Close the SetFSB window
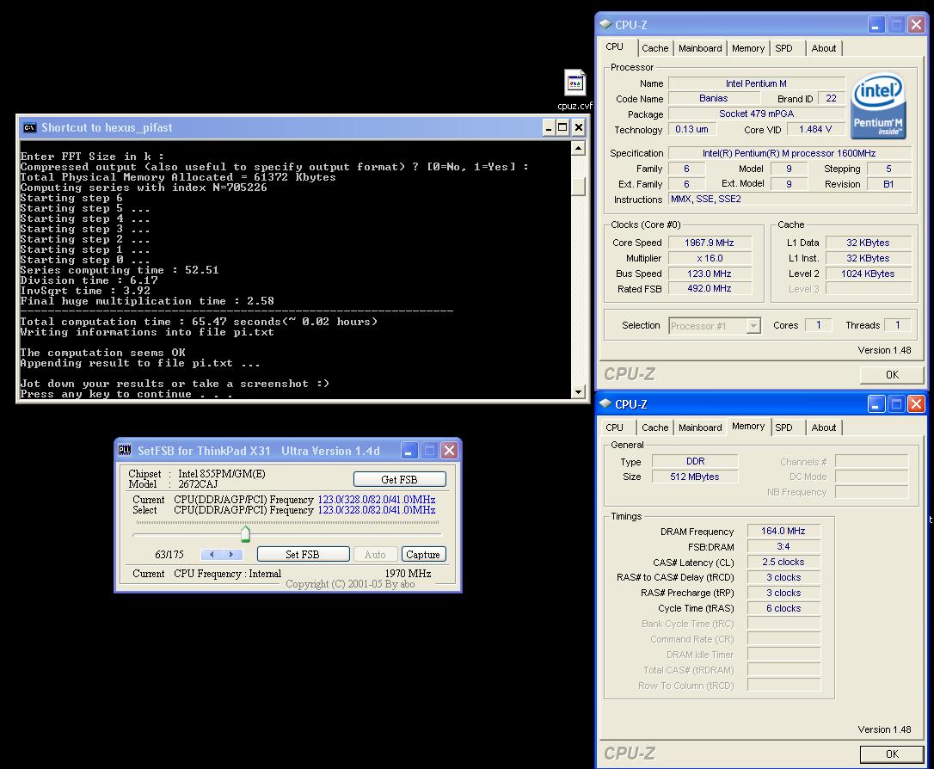The width and height of the screenshot is (934, 769). [449, 451]
